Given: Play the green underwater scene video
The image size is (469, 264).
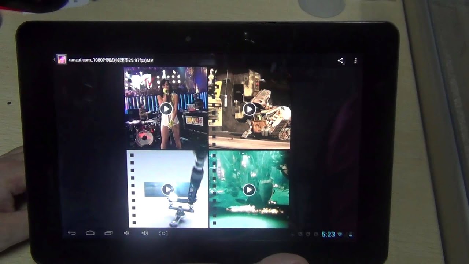Looking at the screenshot, I should point(249,190).
